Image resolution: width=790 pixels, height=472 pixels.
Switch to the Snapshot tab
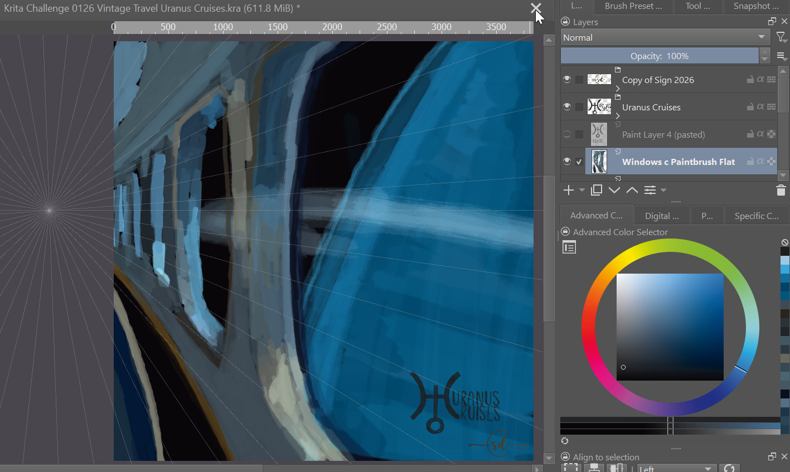(755, 6)
